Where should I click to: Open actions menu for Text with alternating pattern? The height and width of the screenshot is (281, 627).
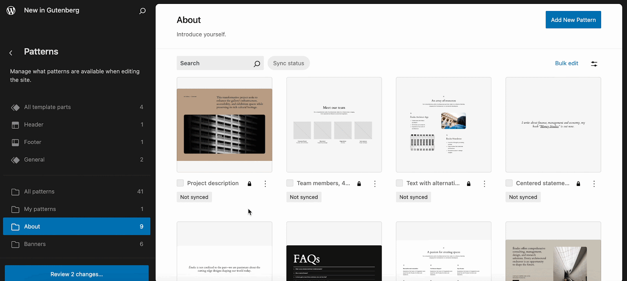coord(484,184)
